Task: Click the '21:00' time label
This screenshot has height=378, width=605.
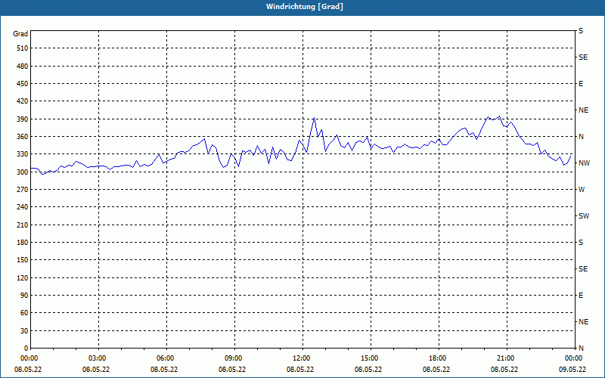Action: tap(506, 358)
